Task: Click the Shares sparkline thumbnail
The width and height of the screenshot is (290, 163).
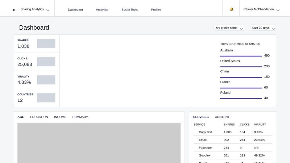Action: tap(46, 44)
